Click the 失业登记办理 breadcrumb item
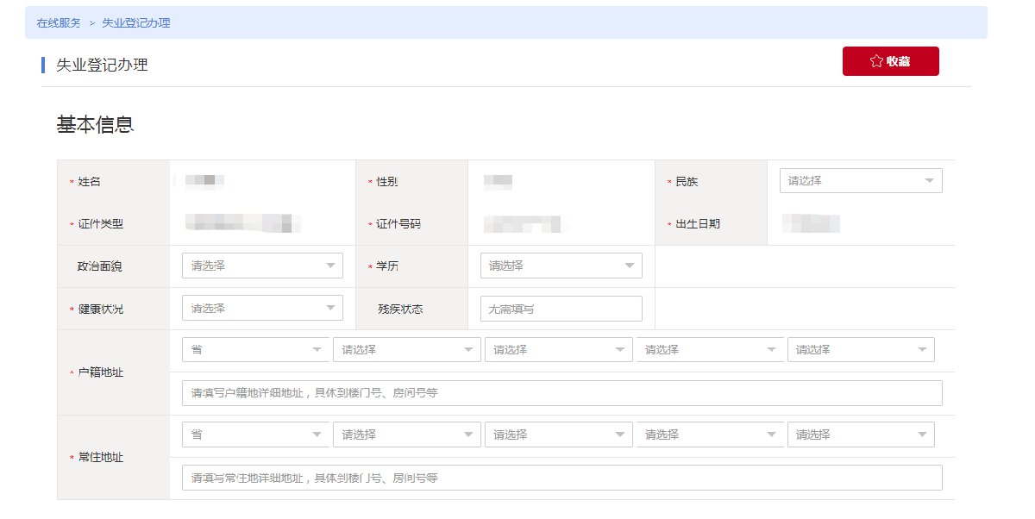1035x519 pixels. (x=136, y=22)
